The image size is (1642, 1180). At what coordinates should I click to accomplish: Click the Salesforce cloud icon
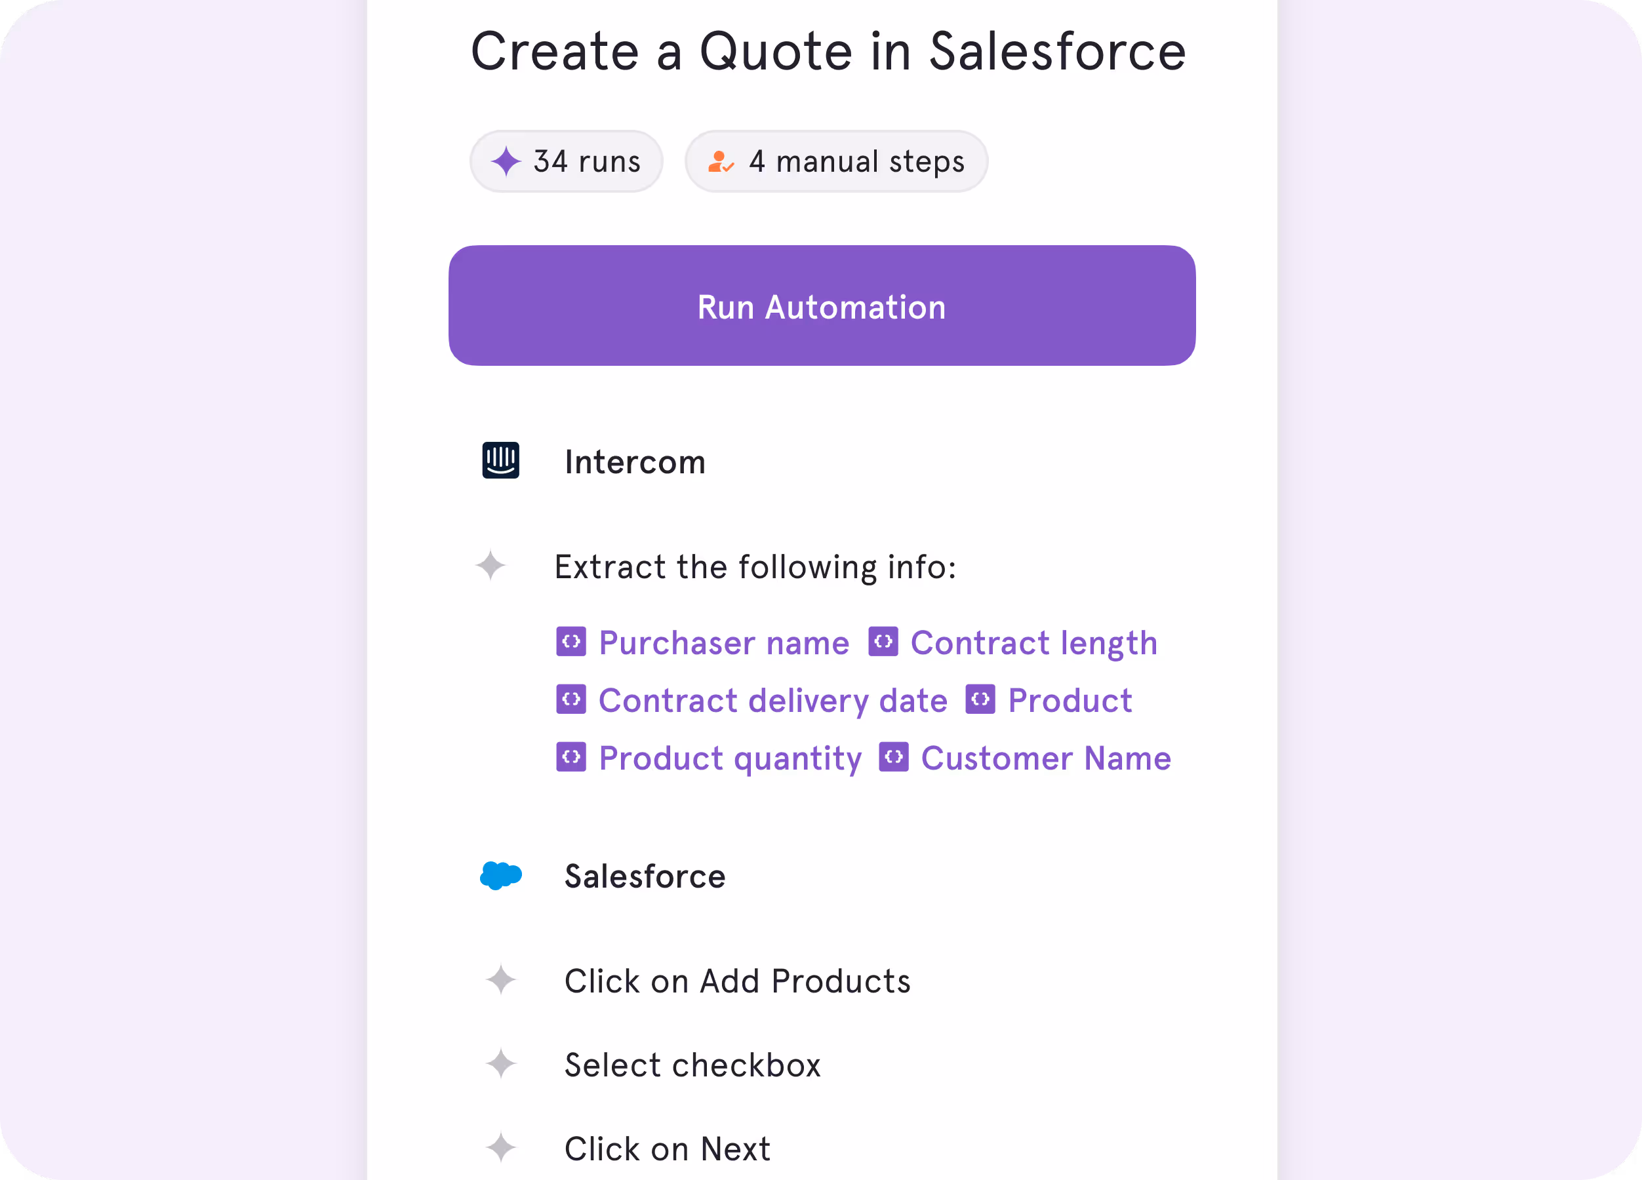(501, 875)
